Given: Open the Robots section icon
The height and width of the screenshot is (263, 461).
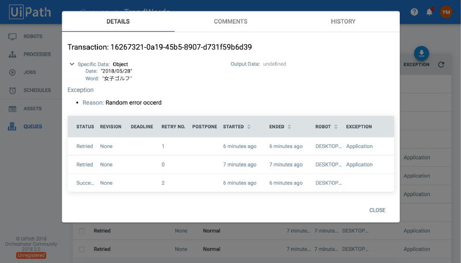Looking at the screenshot, I should coord(12,36).
